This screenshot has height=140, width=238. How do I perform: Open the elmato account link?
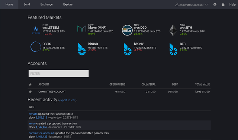click(33, 114)
